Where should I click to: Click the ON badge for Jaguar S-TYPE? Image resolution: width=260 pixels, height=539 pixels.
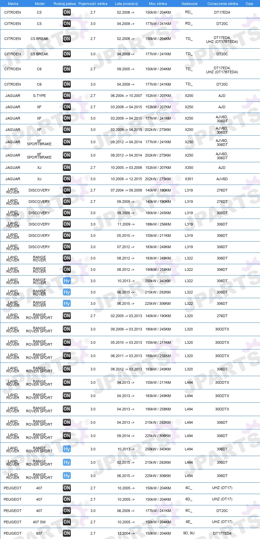(67, 96)
